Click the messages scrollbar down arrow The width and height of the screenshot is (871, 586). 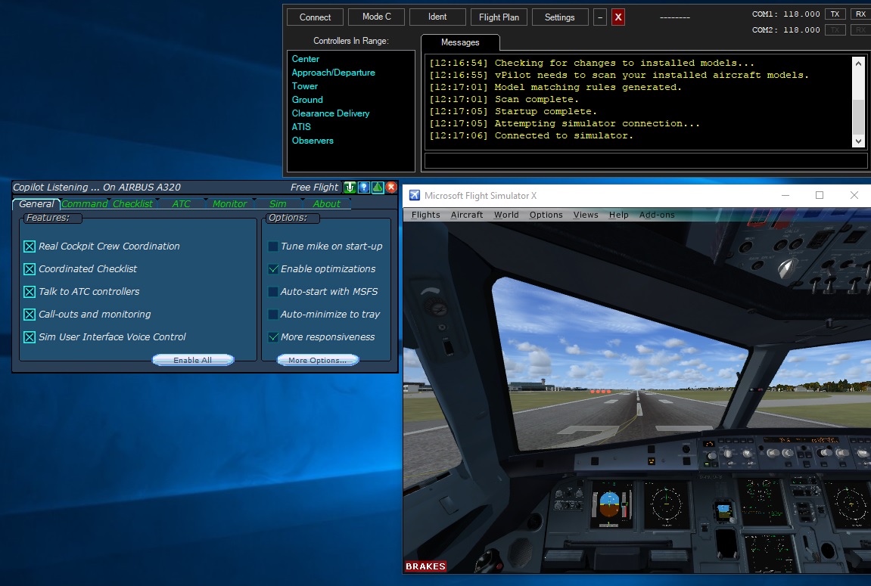tap(858, 141)
